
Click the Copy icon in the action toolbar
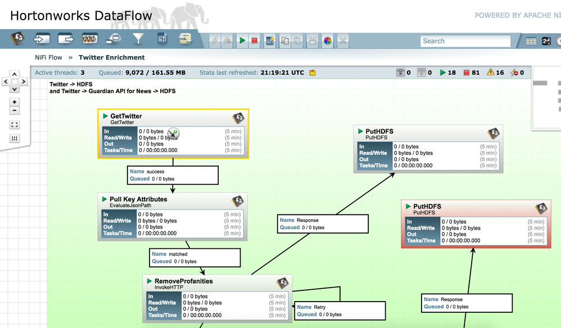click(x=285, y=40)
